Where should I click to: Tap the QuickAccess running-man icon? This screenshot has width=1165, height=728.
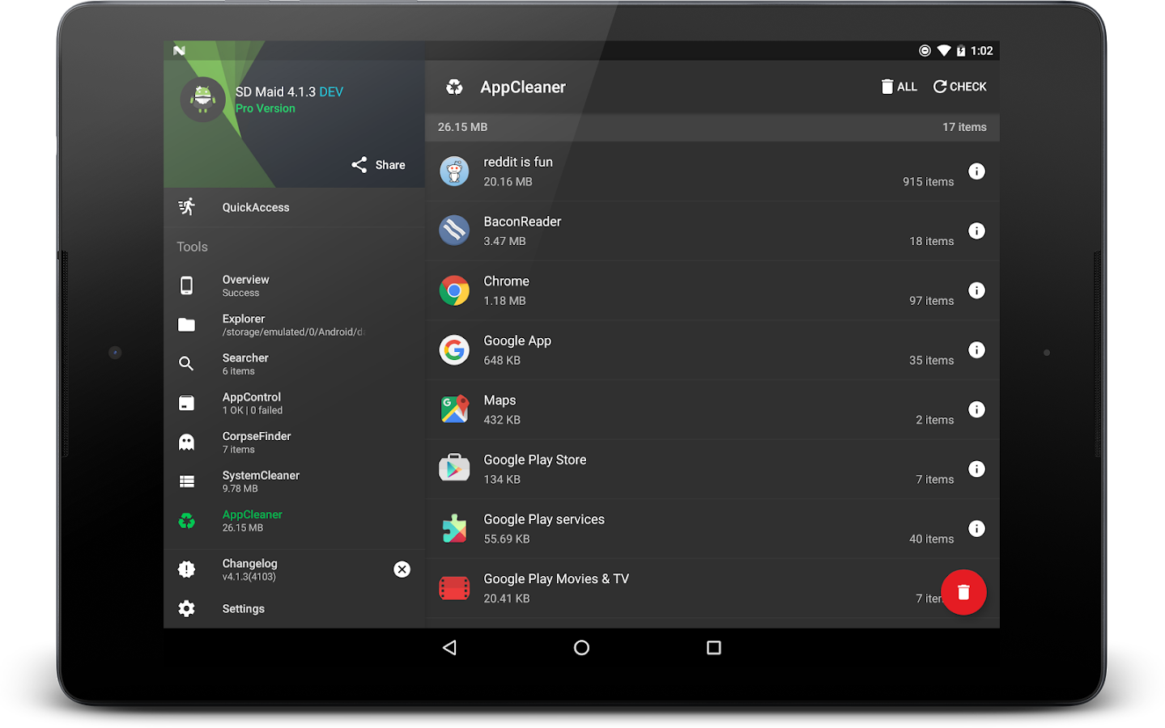[186, 207]
